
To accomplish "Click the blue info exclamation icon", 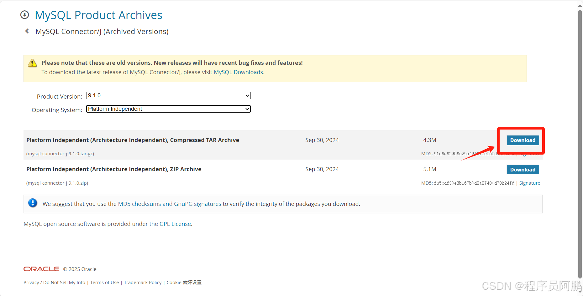I will coord(33,203).
